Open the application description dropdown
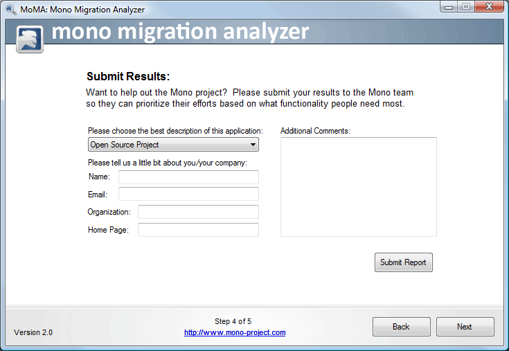This screenshot has width=509, height=351. coord(173,145)
